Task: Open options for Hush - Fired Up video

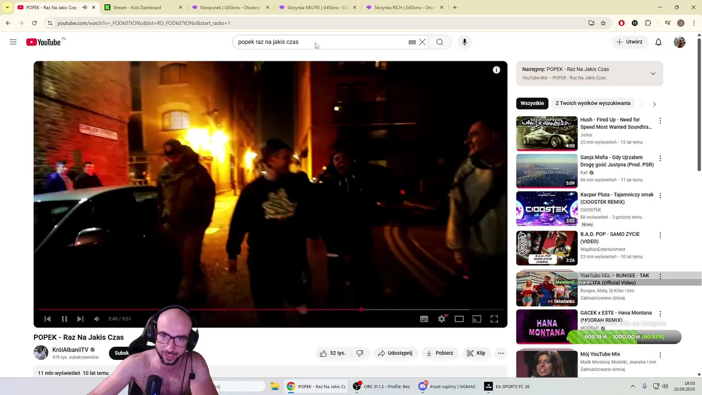Action: point(660,121)
